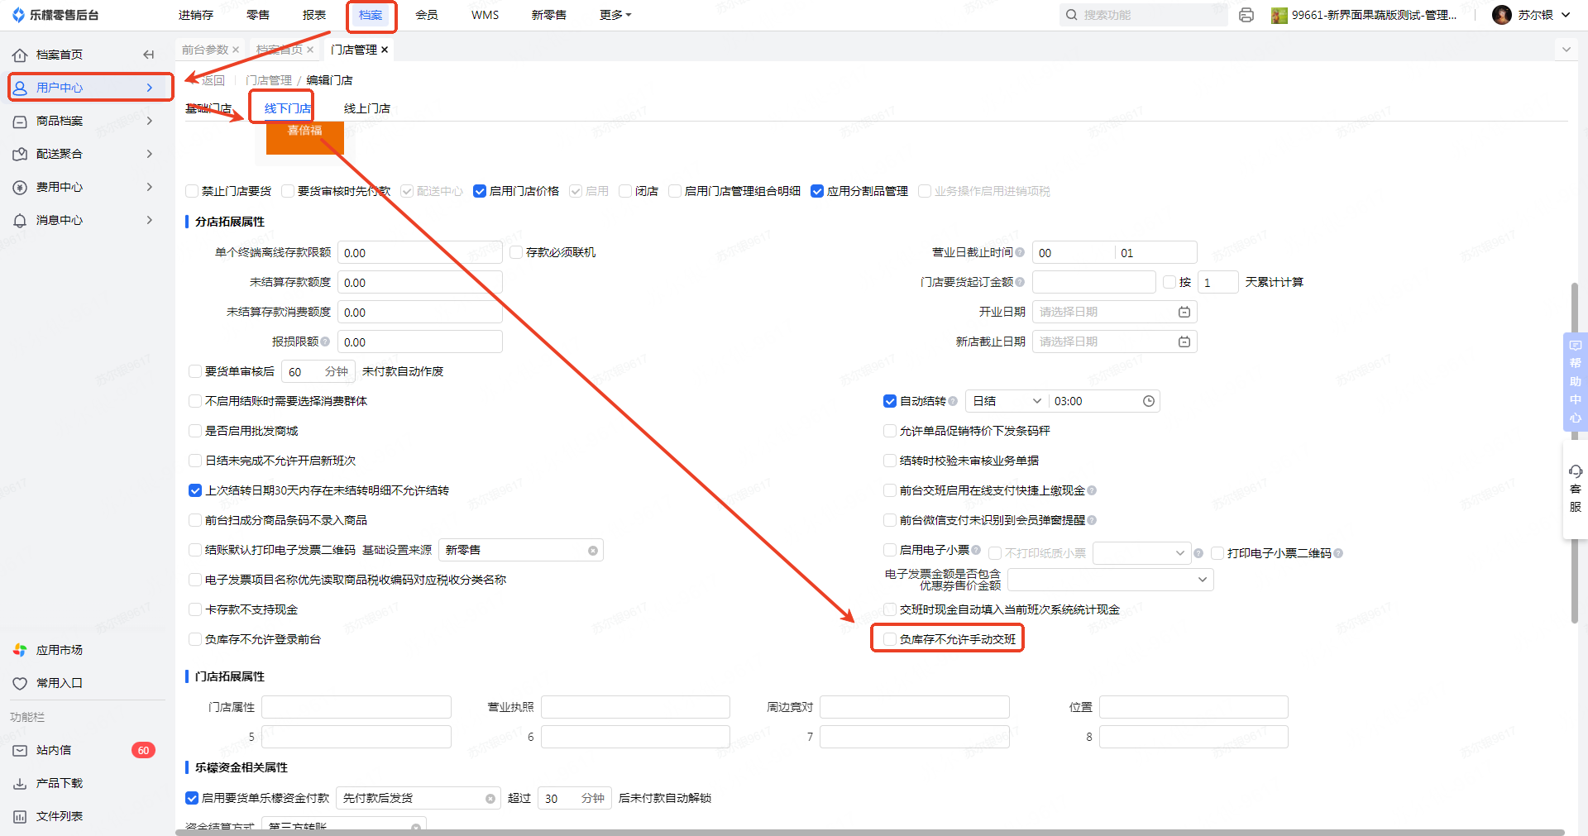Screen dimensions: 1588x836
Task: Click the 用户中心 person icon
Action: point(20,88)
